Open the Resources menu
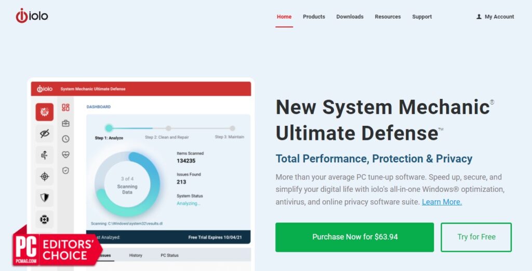 click(388, 17)
